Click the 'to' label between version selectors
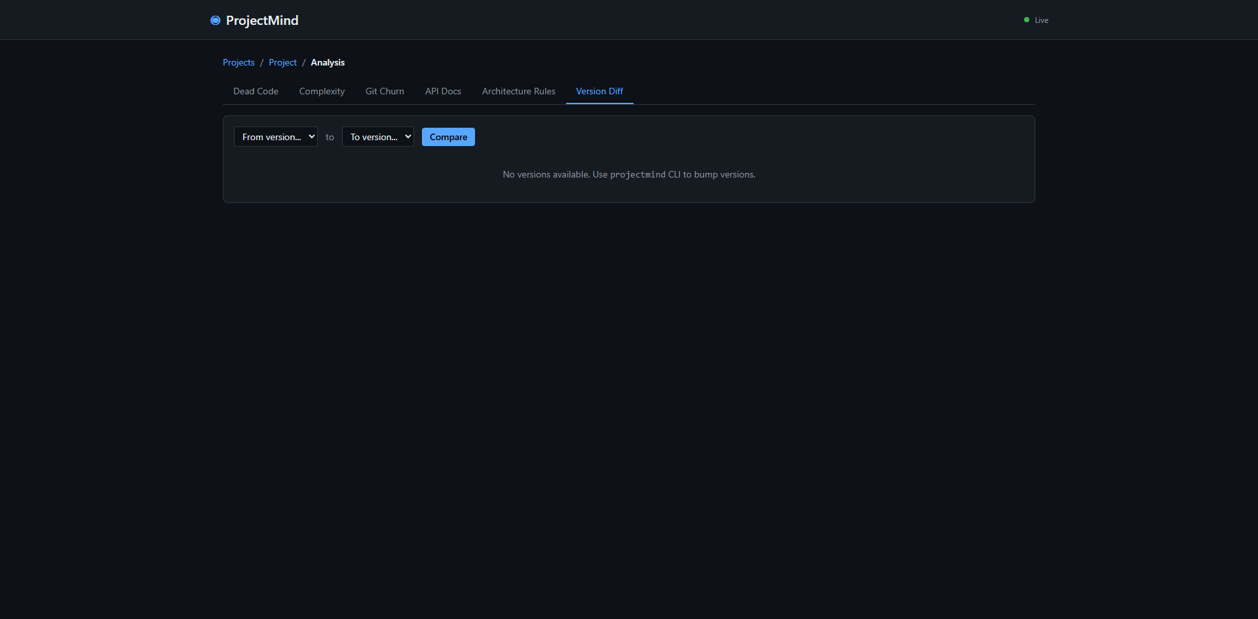 (330, 137)
